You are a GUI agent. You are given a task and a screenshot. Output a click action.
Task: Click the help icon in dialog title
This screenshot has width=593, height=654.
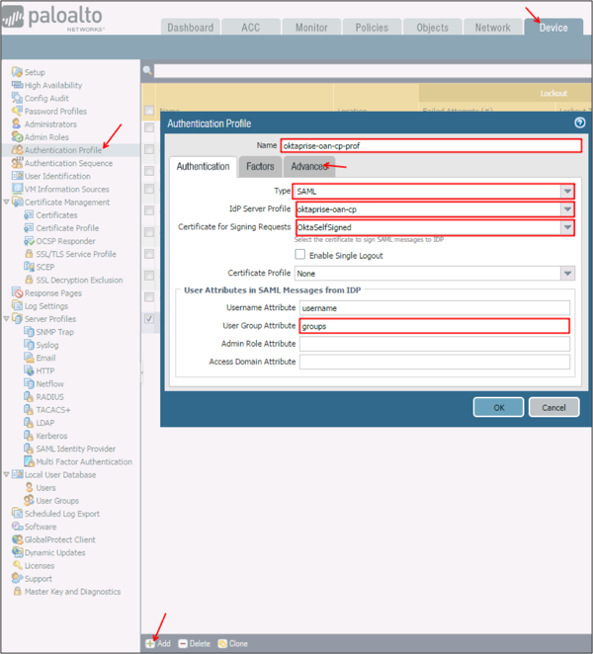click(x=580, y=123)
